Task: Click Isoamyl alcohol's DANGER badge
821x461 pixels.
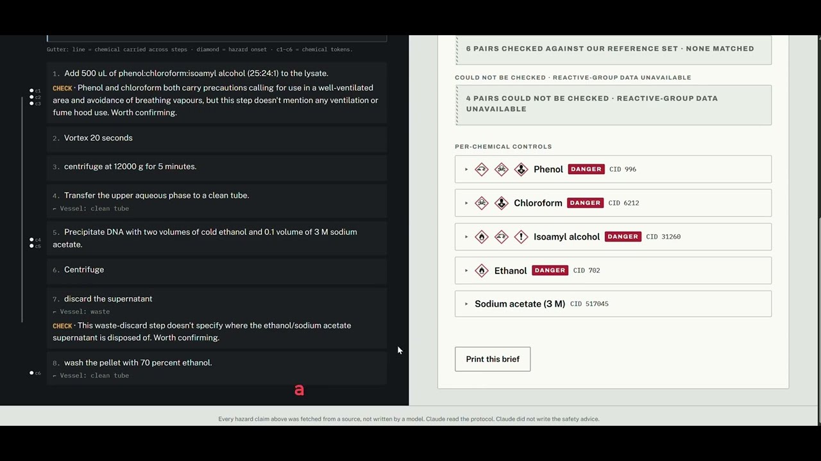Action: coord(623,237)
